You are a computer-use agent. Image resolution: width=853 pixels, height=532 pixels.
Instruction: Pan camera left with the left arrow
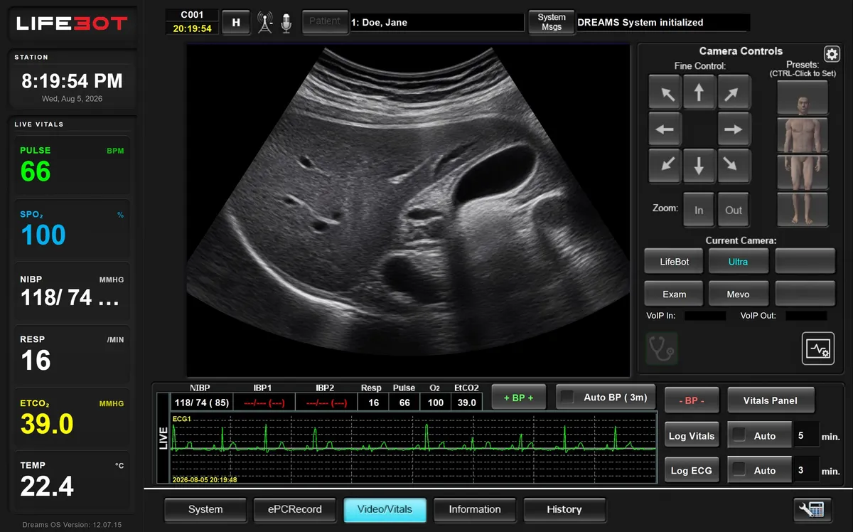coord(665,129)
